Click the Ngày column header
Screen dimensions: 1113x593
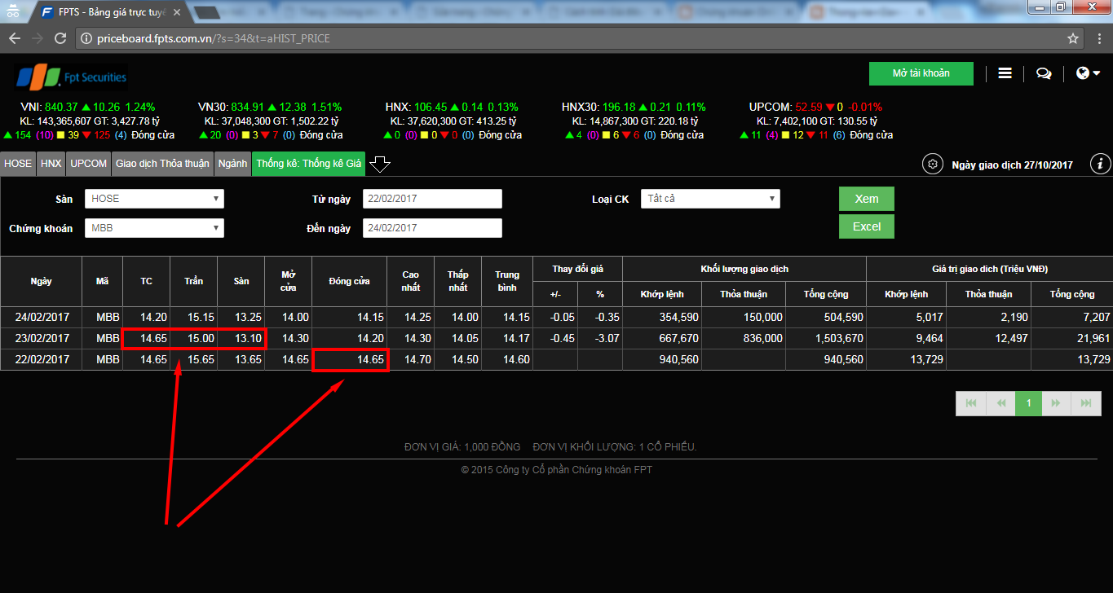(x=41, y=281)
